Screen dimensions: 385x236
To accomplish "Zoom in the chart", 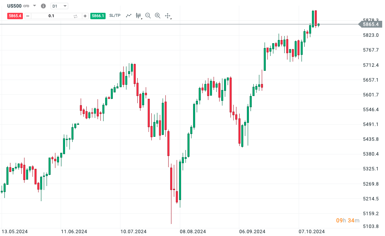I will click(157, 16).
